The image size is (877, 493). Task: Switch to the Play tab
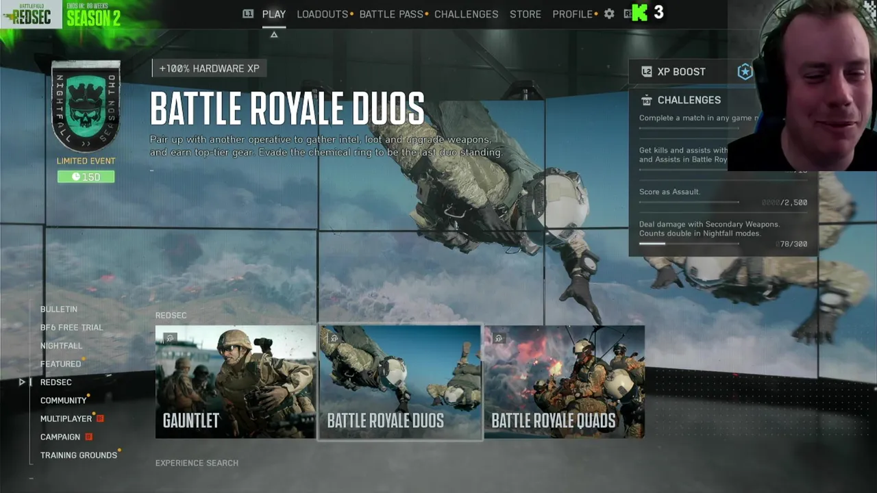(274, 14)
